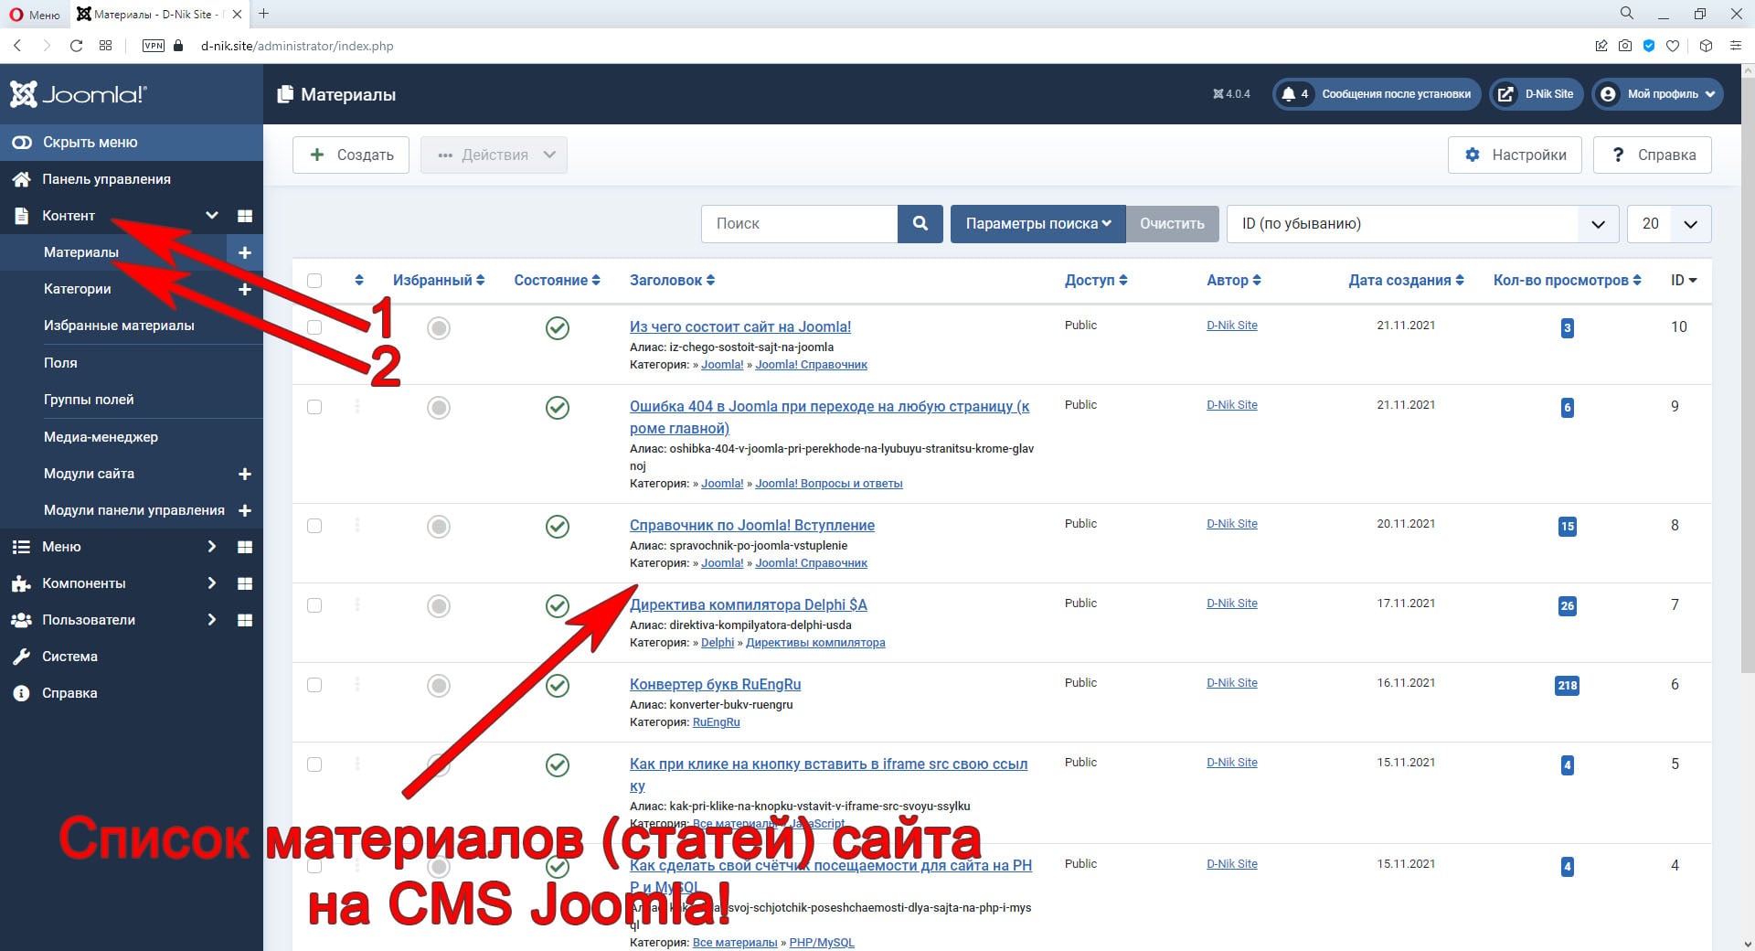This screenshot has width=1755, height=951.
Task: Click the Joomla! logo
Action: (x=79, y=94)
